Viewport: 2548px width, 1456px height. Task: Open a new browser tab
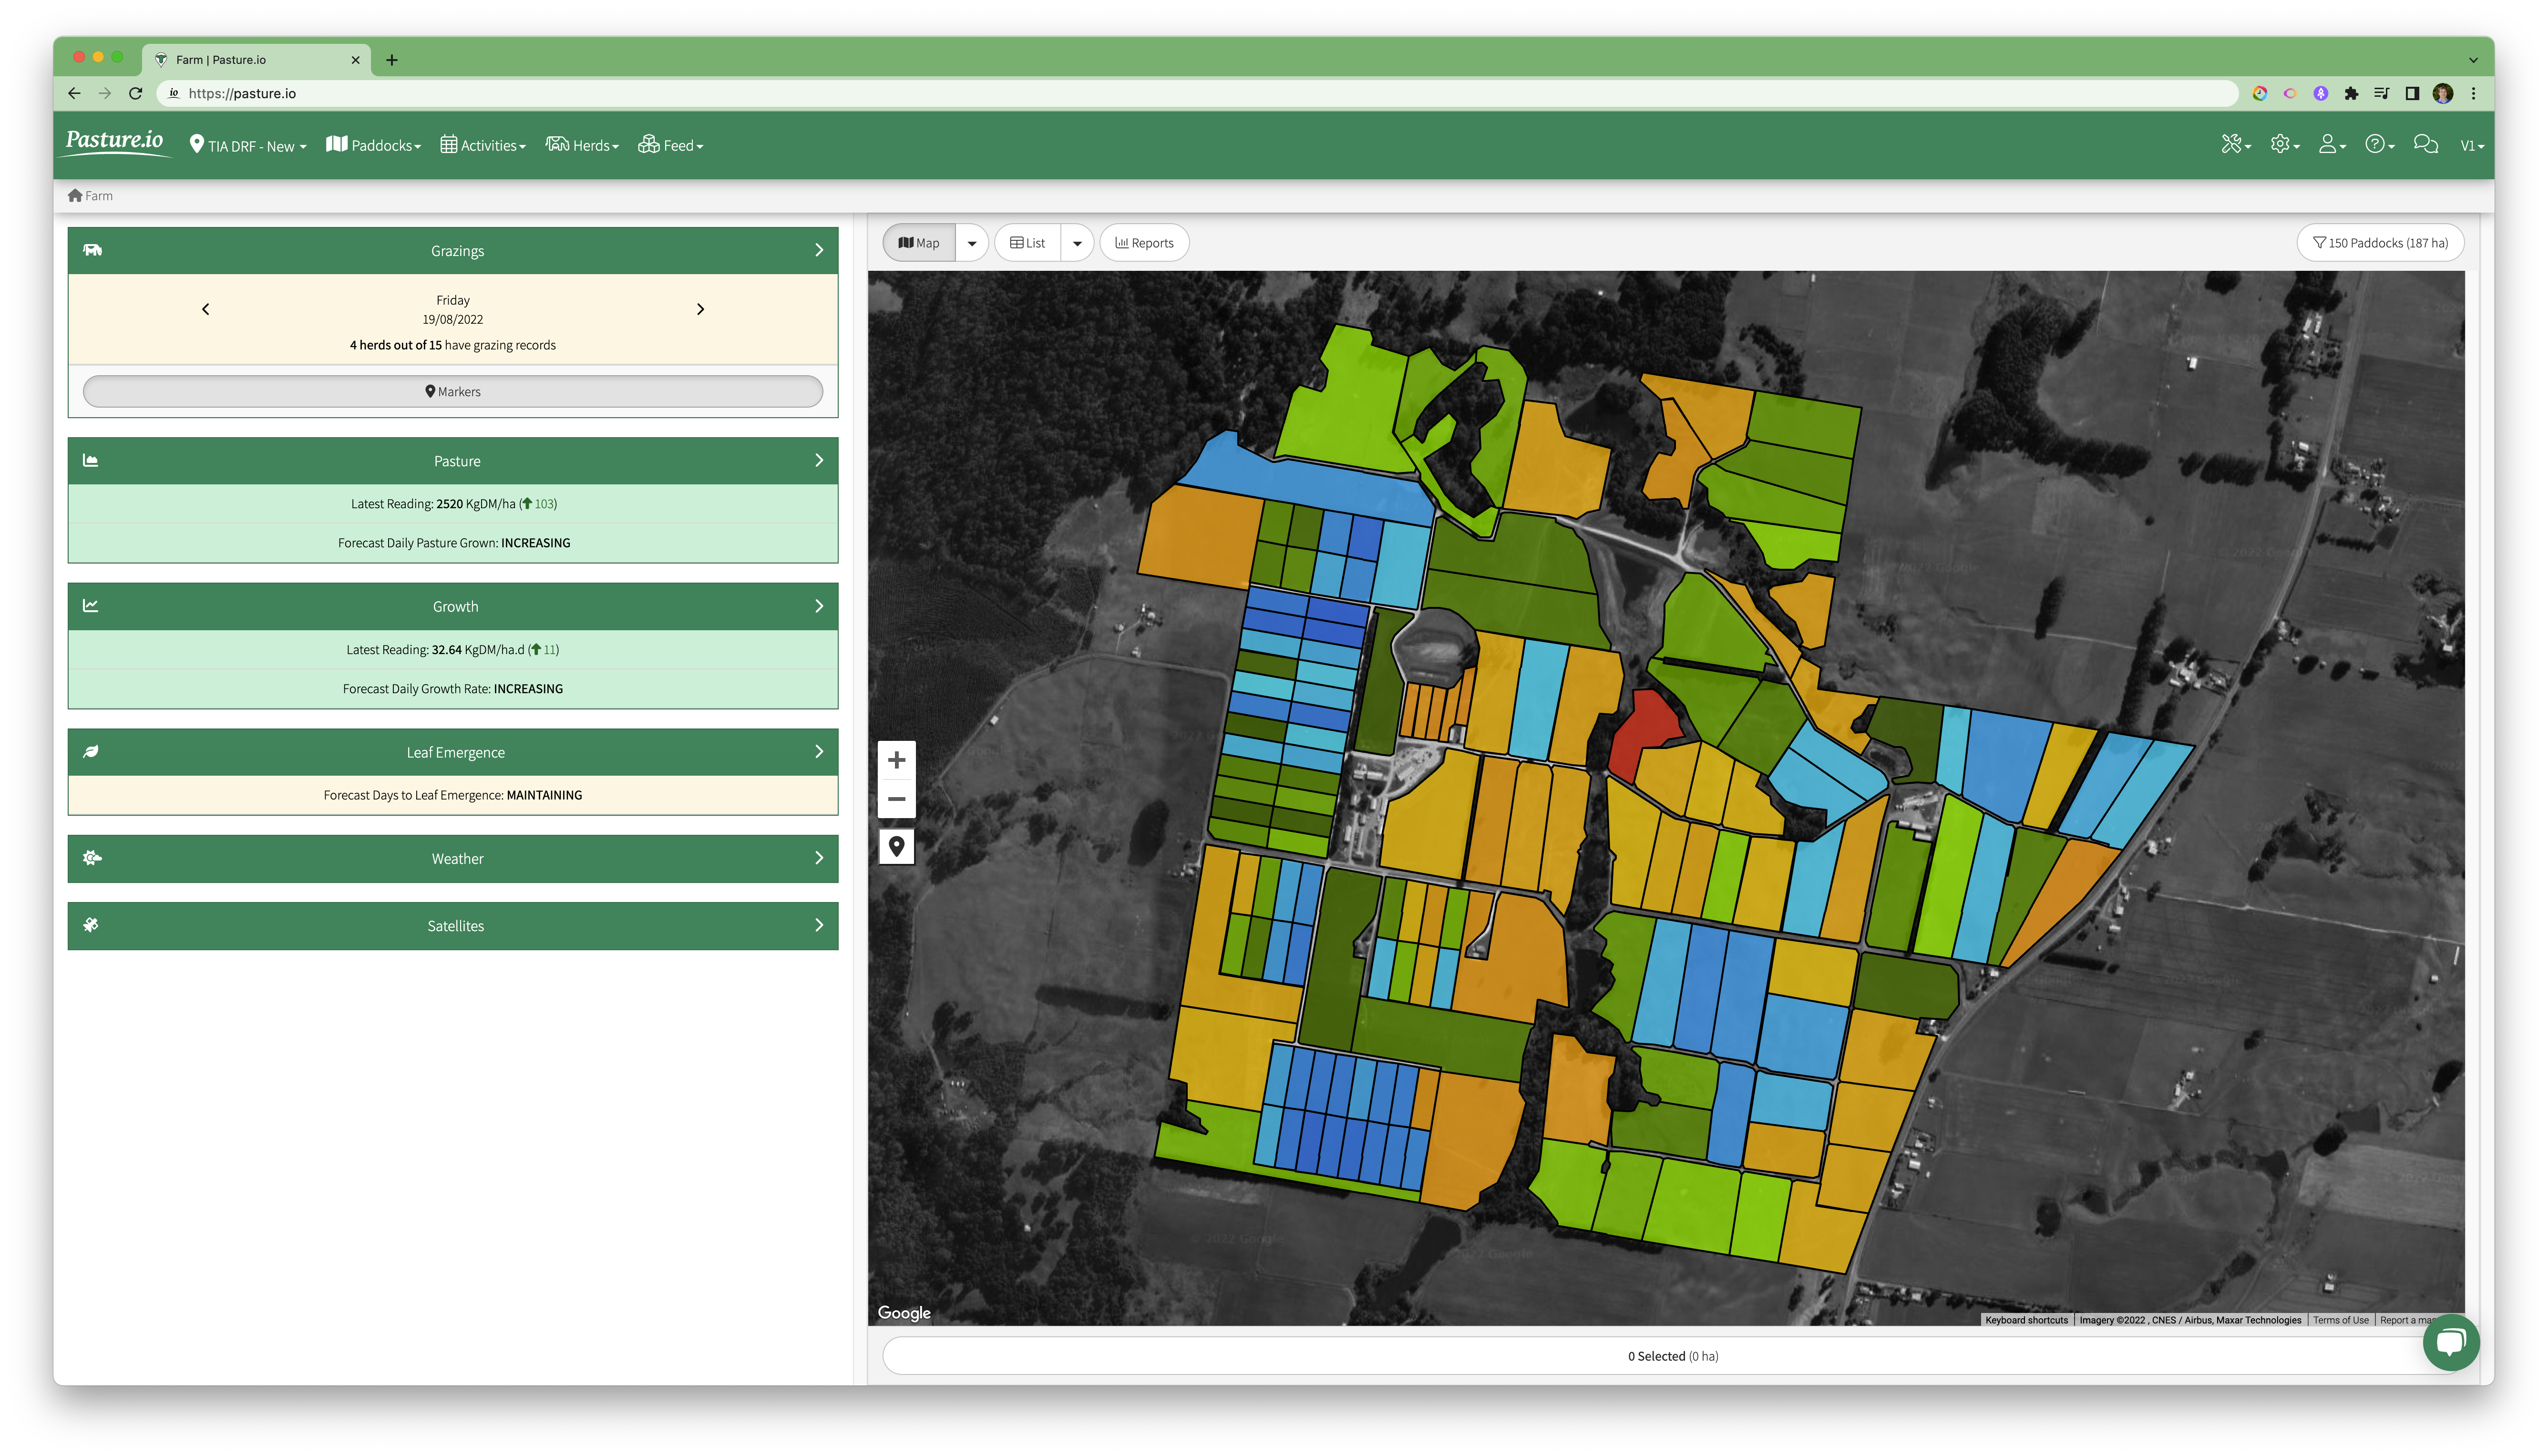point(392,60)
